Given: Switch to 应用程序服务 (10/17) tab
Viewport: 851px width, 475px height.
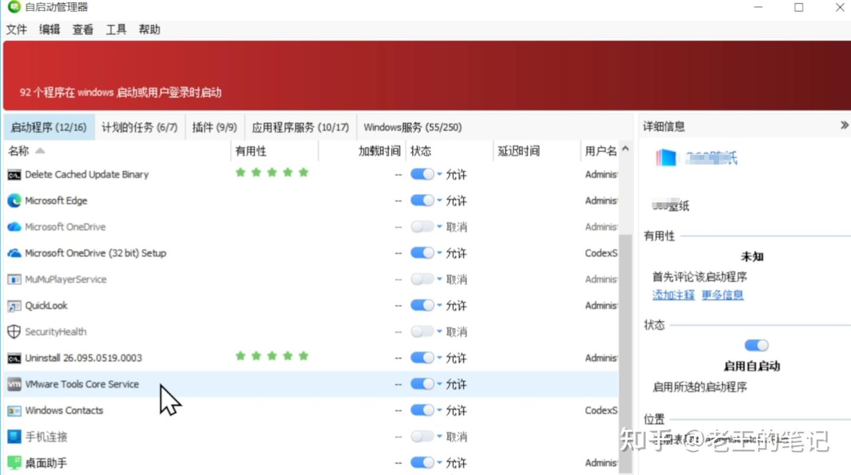Looking at the screenshot, I should pyautogui.click(x=300, y=127).
